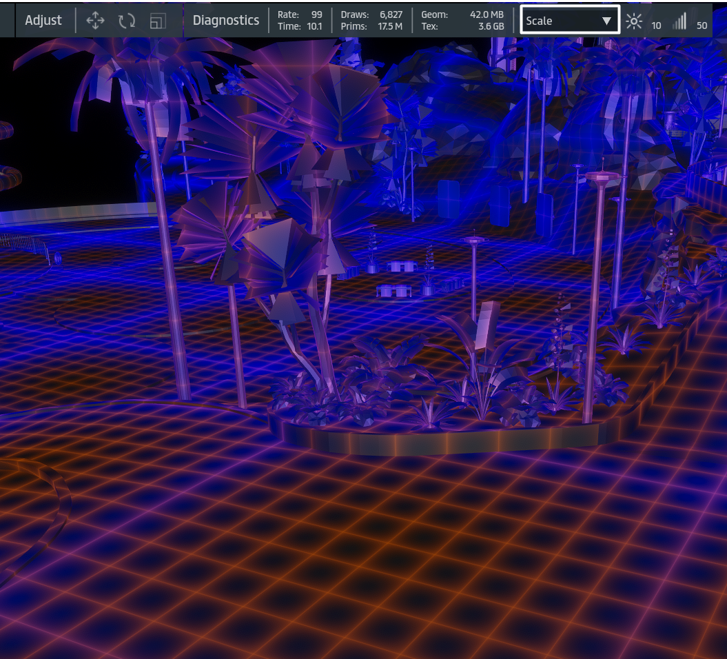
Task: Click the brightness value 10
Action: tap(656, 26)
